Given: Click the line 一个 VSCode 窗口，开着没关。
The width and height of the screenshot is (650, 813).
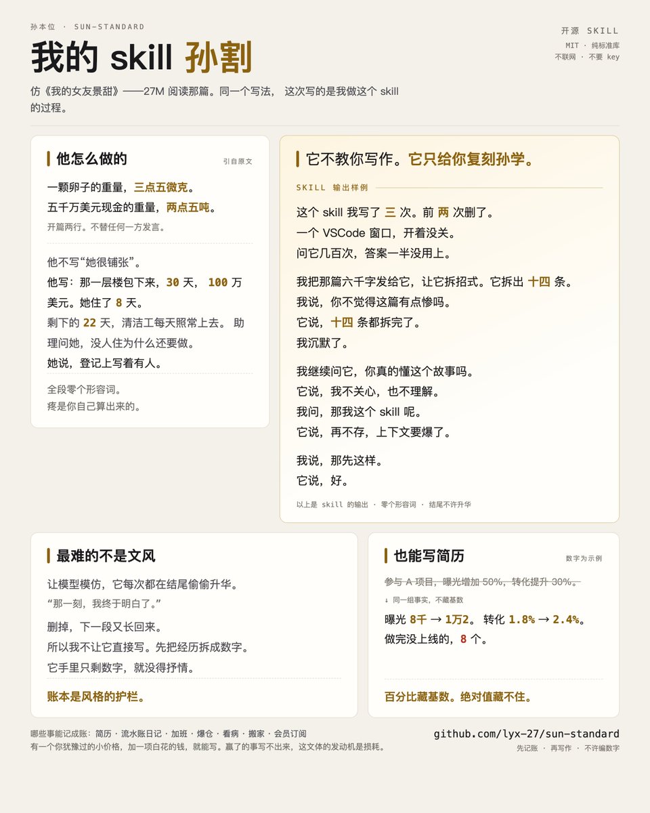Looking at the screenshot, I should pos(376,233).
